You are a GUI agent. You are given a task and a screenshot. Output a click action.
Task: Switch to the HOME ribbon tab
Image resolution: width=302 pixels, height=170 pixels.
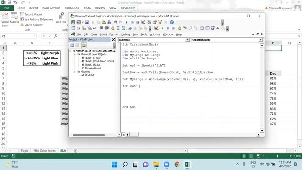(20, 8)
